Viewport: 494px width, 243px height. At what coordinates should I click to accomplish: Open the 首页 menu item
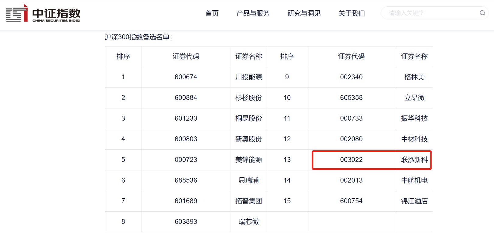(212, 13)
